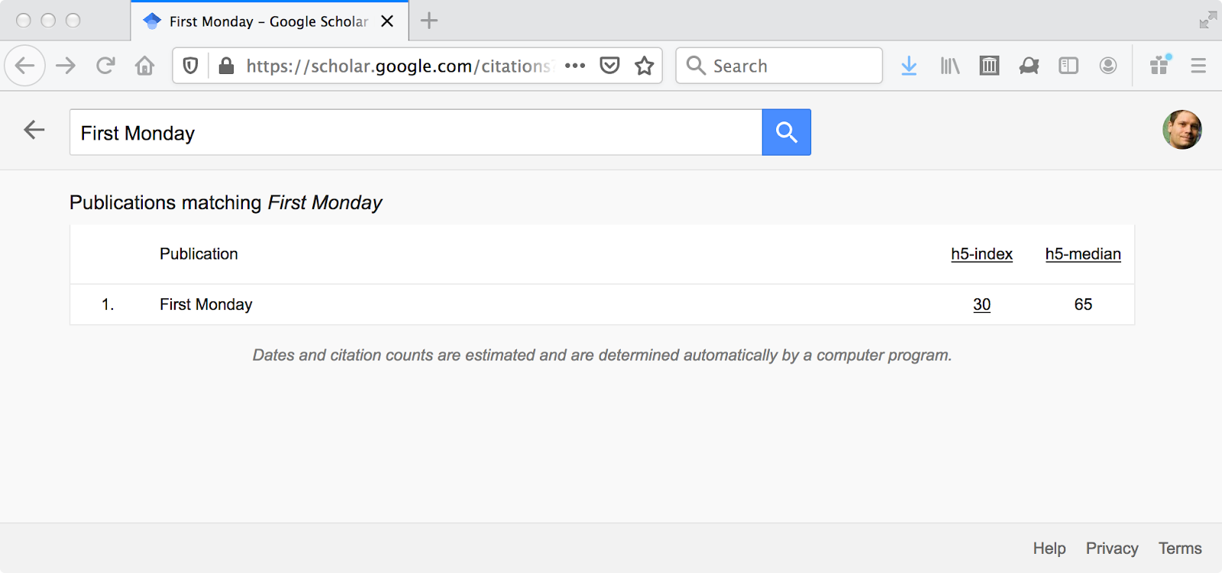Click the Google Scholar back arrow
The image size is (1222, 573).
(34, 130)
